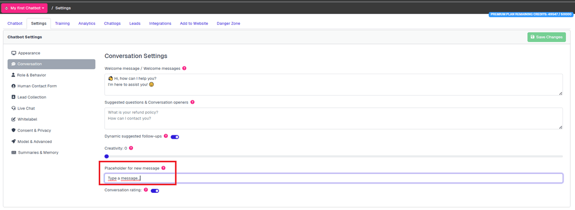Click help icon next to Welcome message
The width and height of the screenshot is (575, 210).
coord(184,68)
